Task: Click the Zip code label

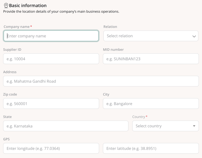Action: point(10,94)
